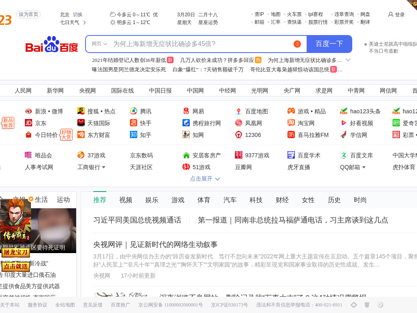Click the 登录 user login icon
The height and width of the screenshot is (313, 417).
391,14
